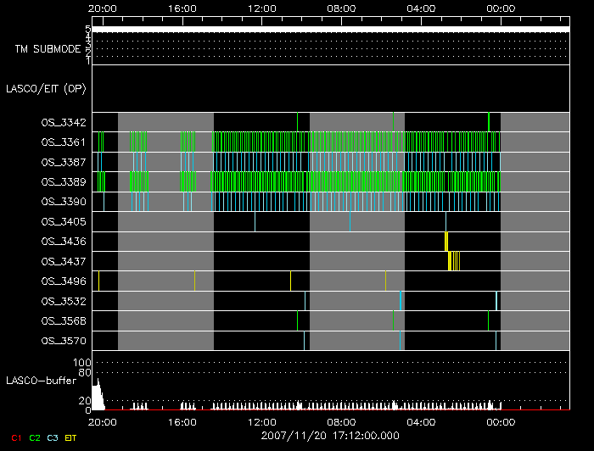
Task: Select the OS_3361 row label
Action: pyautogui.click(x=63, y=142)
